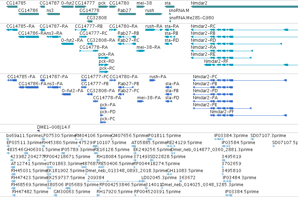The image size is (298, 197).
Task: Click the CG14785-PA protein label
Action: [x=21, y=77]
